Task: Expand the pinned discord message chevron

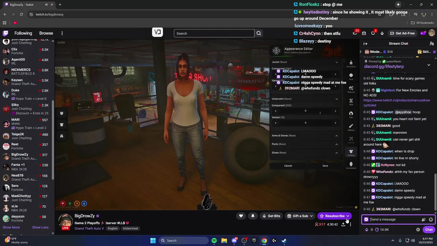Action: [429, 65]
